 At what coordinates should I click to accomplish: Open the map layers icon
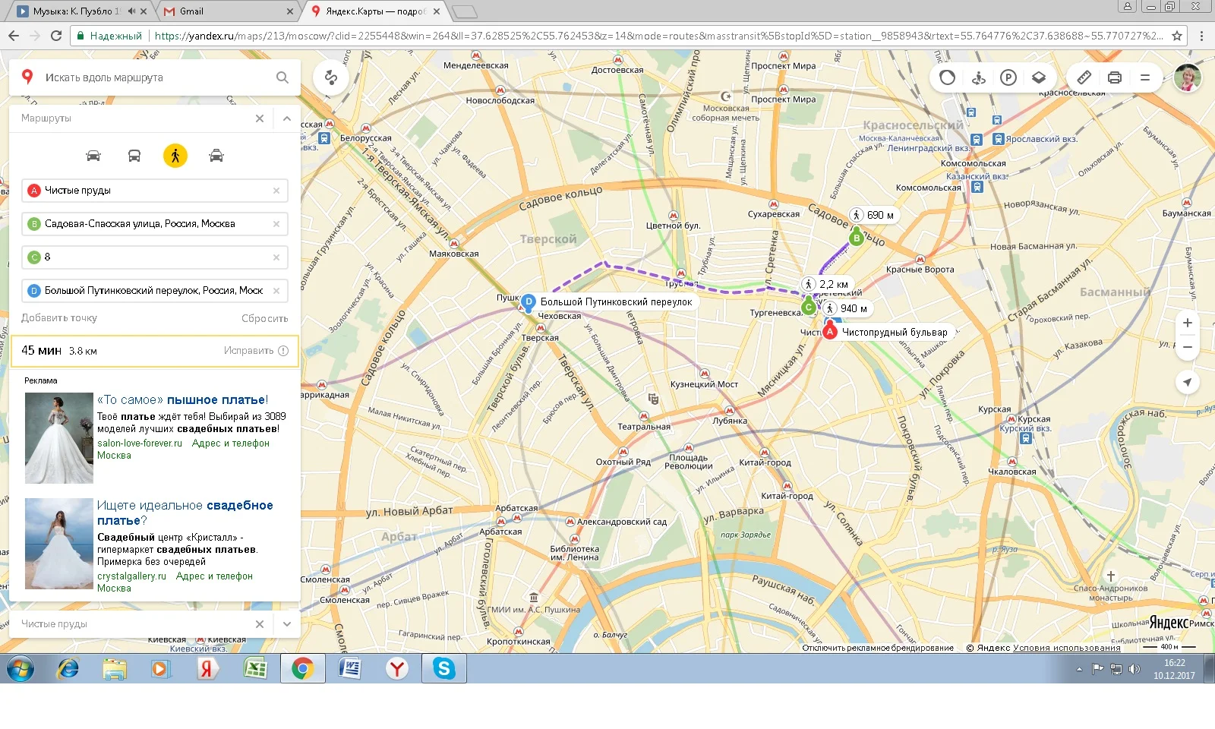1039,77
